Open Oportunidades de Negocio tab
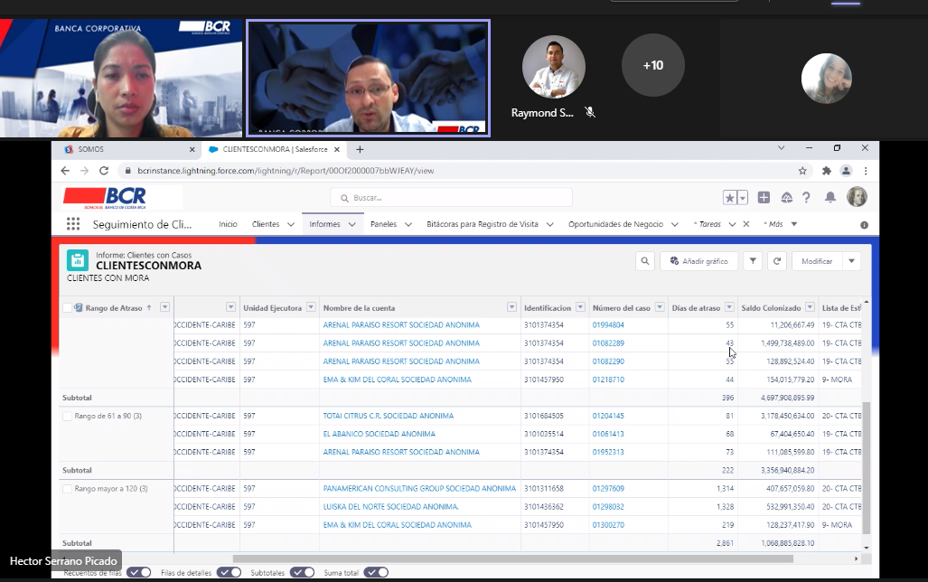The image size is (928, 582). point(615,224)
